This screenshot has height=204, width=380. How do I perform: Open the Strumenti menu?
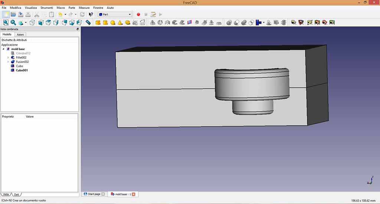coord(47,8)
